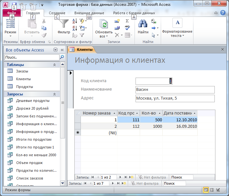Open the Файл tab
Image resolution: width=229 pixels, height=196 pixels.
(12, 13)
